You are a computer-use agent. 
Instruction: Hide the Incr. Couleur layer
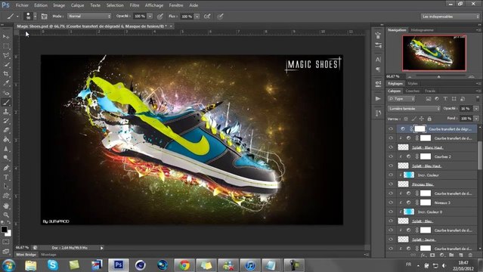[x=391, y=175]
